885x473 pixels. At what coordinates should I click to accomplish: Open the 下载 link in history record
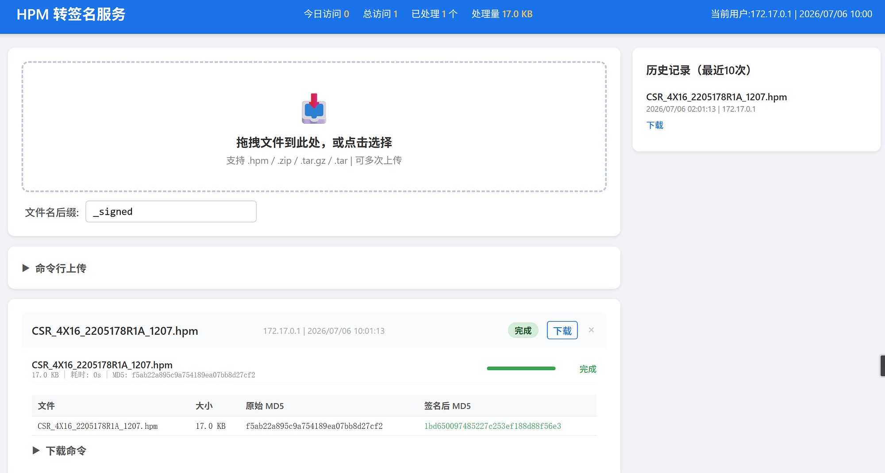point(654,125)
